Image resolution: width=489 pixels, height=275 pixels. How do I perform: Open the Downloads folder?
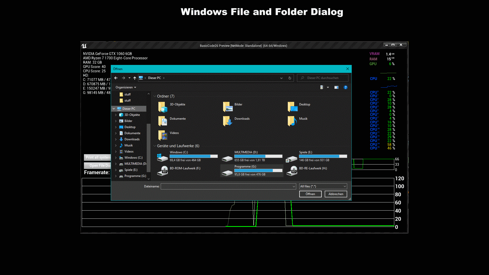point(242,118)
